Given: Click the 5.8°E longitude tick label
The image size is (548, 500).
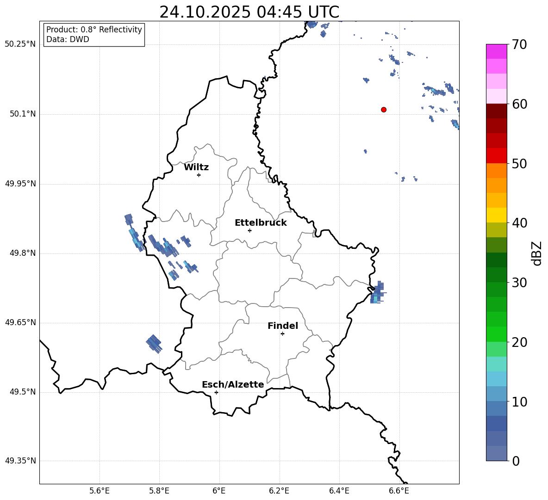Looking at the screenshot, I should point(159,491).
